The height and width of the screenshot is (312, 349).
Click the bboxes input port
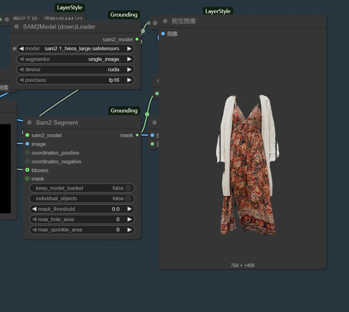tap(27, 170)
